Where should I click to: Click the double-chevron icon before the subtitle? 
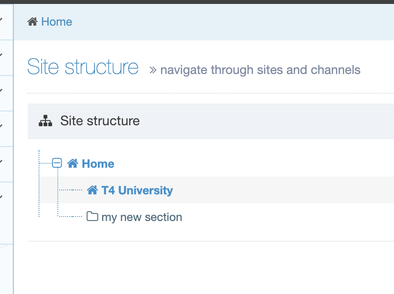point(153,70)
